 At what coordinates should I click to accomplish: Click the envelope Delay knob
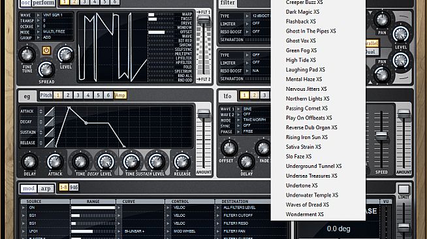point(29,162)
